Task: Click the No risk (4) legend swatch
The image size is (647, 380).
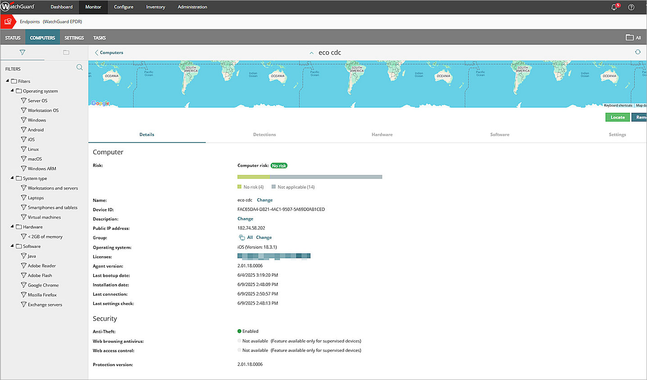Action: coord(240,187)
